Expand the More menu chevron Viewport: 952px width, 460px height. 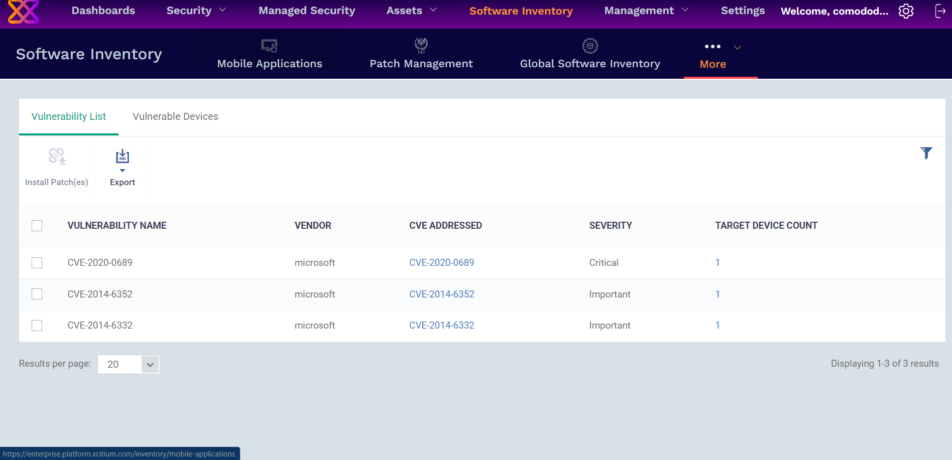[x=737, y=47]
